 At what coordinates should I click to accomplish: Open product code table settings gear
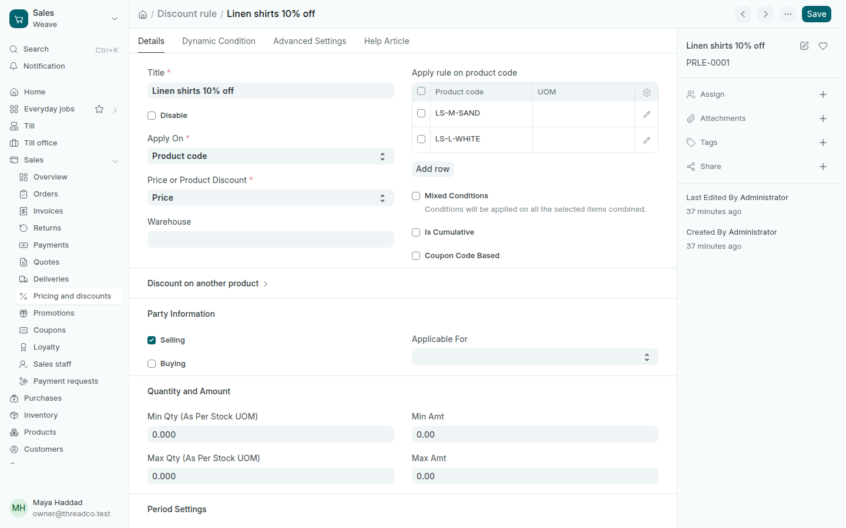click(647, 92)
